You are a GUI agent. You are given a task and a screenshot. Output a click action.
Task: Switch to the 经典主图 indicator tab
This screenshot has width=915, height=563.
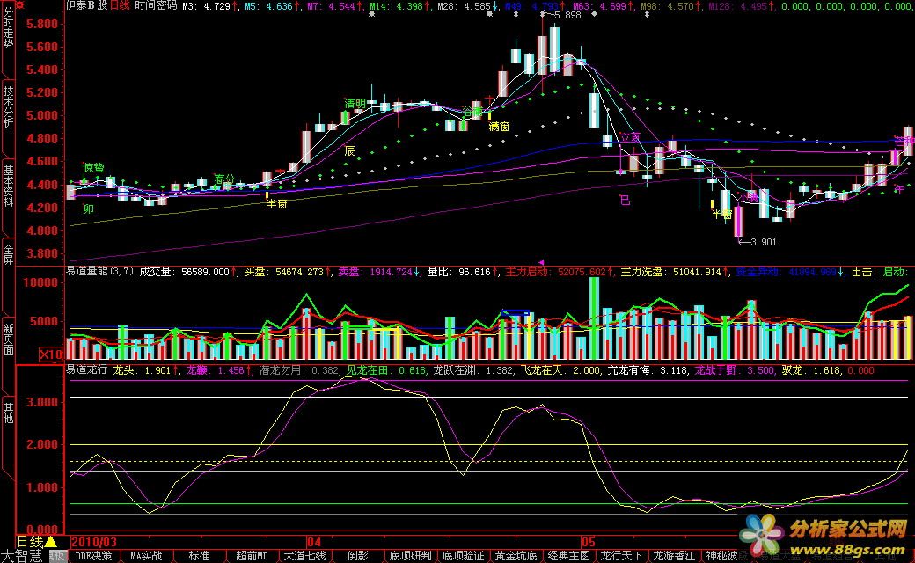pos(569,556)
